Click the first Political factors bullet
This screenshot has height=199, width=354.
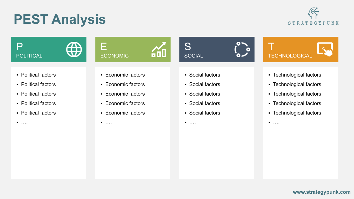click(38, 75)
